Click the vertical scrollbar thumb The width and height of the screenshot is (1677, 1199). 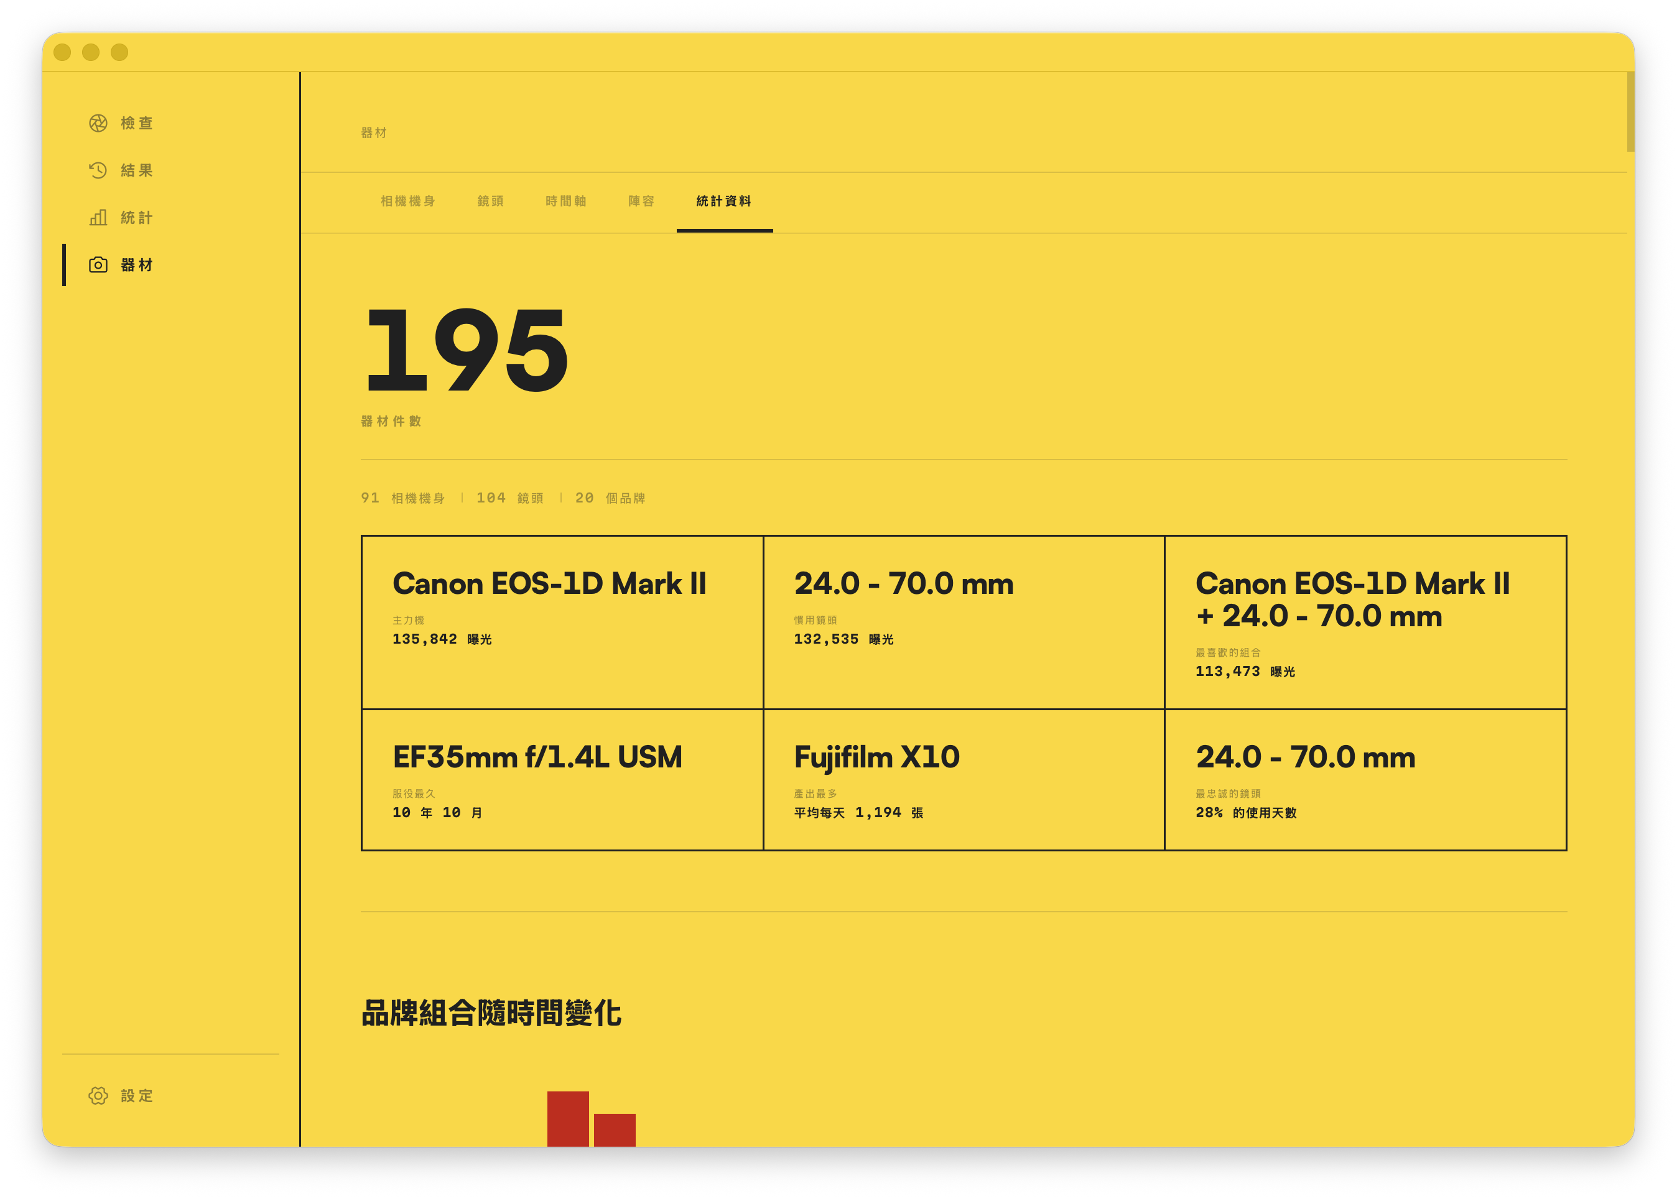coord(1630,111)
